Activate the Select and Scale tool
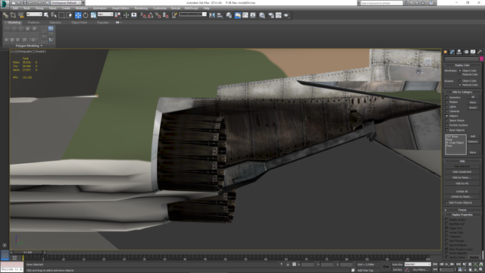Screen dimensions: 485x273 pyautogui.click(x=93, y=15)
